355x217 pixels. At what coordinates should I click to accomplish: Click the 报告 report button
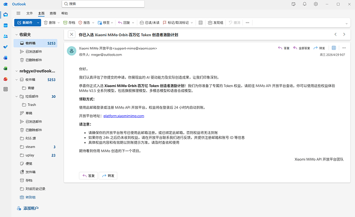[x=84, y=23]
